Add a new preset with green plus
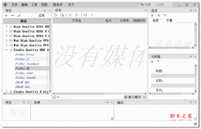The height and width of the screenshot is (129, 201). [6, 15]
